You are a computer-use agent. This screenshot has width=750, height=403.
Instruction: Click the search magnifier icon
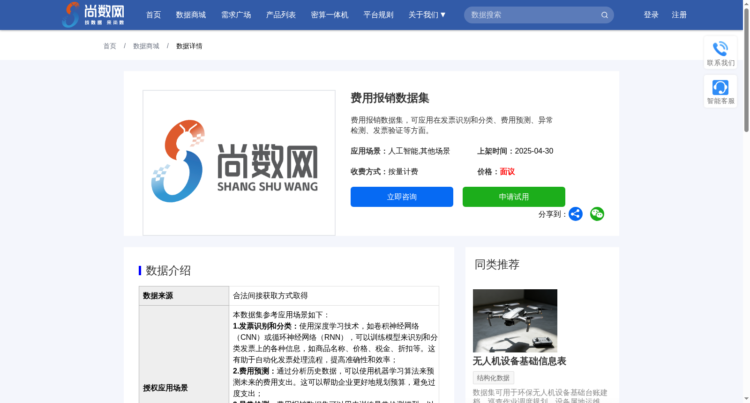pos(605,15)
